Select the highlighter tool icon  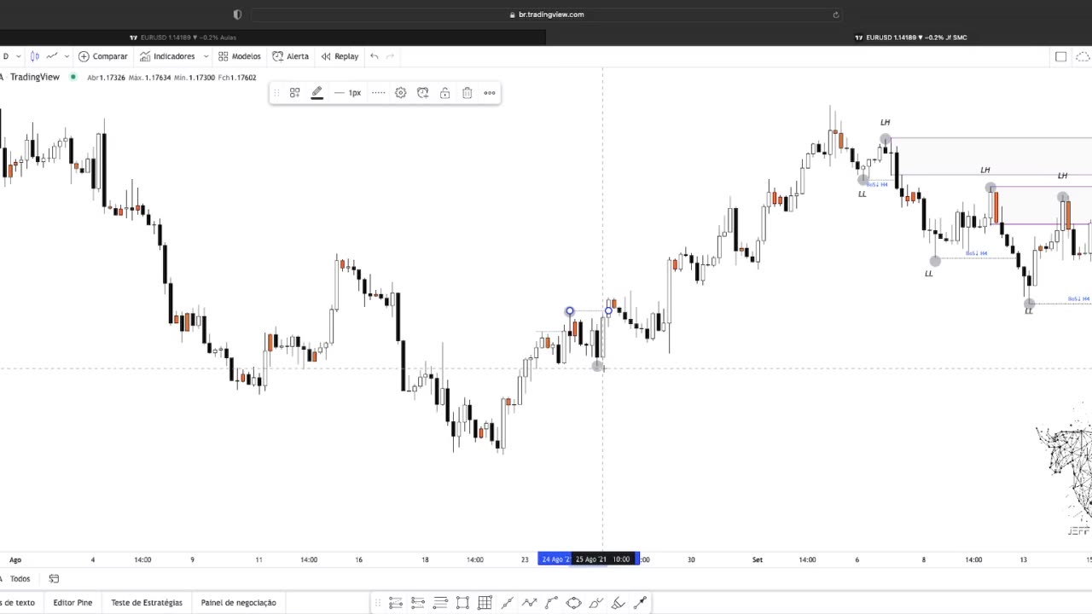[618, 603]
